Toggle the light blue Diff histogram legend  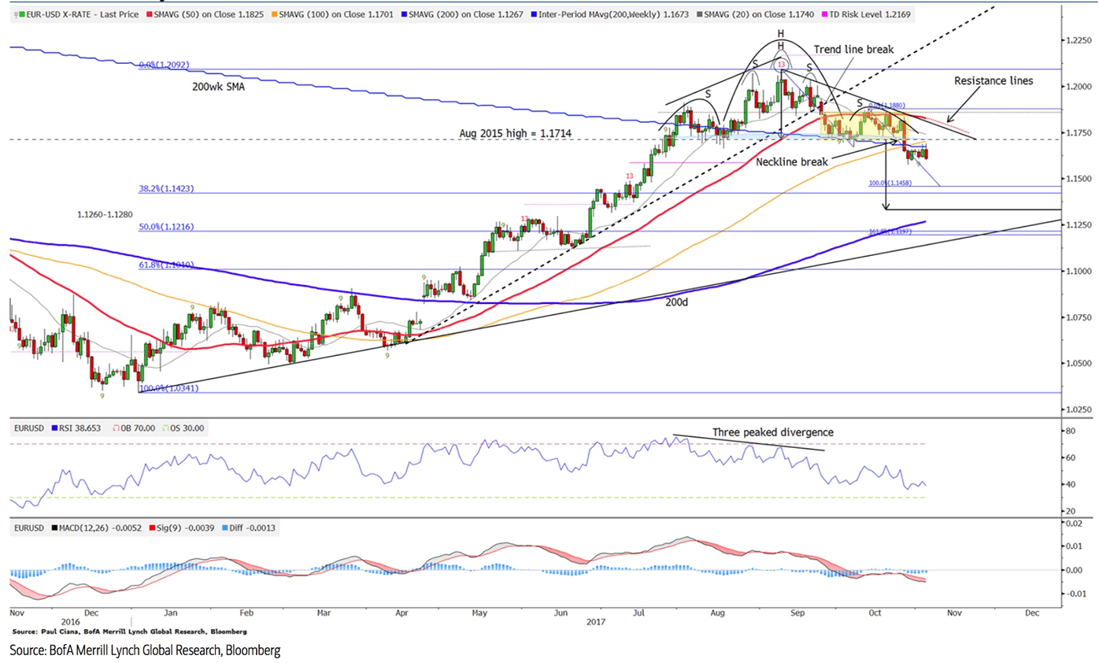click(x=224, y=528)
